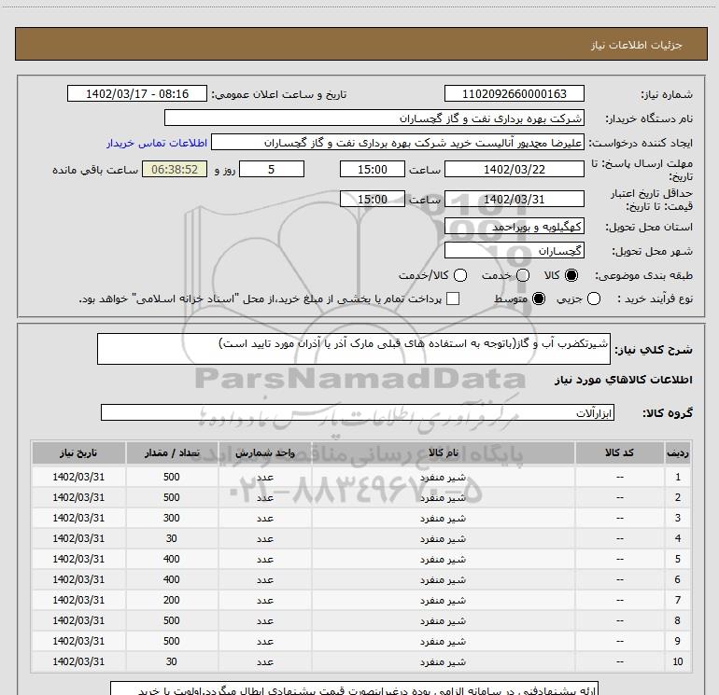Click the unit عدد in row 3
This screenshot has width=719, height=695.
[x=265, y=518]
